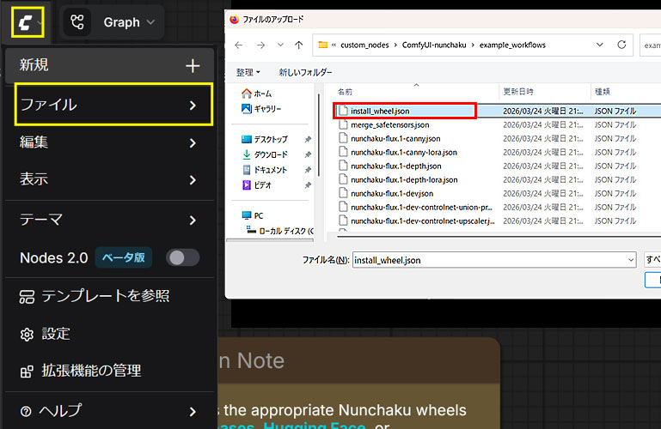This screenshot has height=429, width=661.
Task: Click the up-arrow parent folder button
Action: tap(298, 45)
